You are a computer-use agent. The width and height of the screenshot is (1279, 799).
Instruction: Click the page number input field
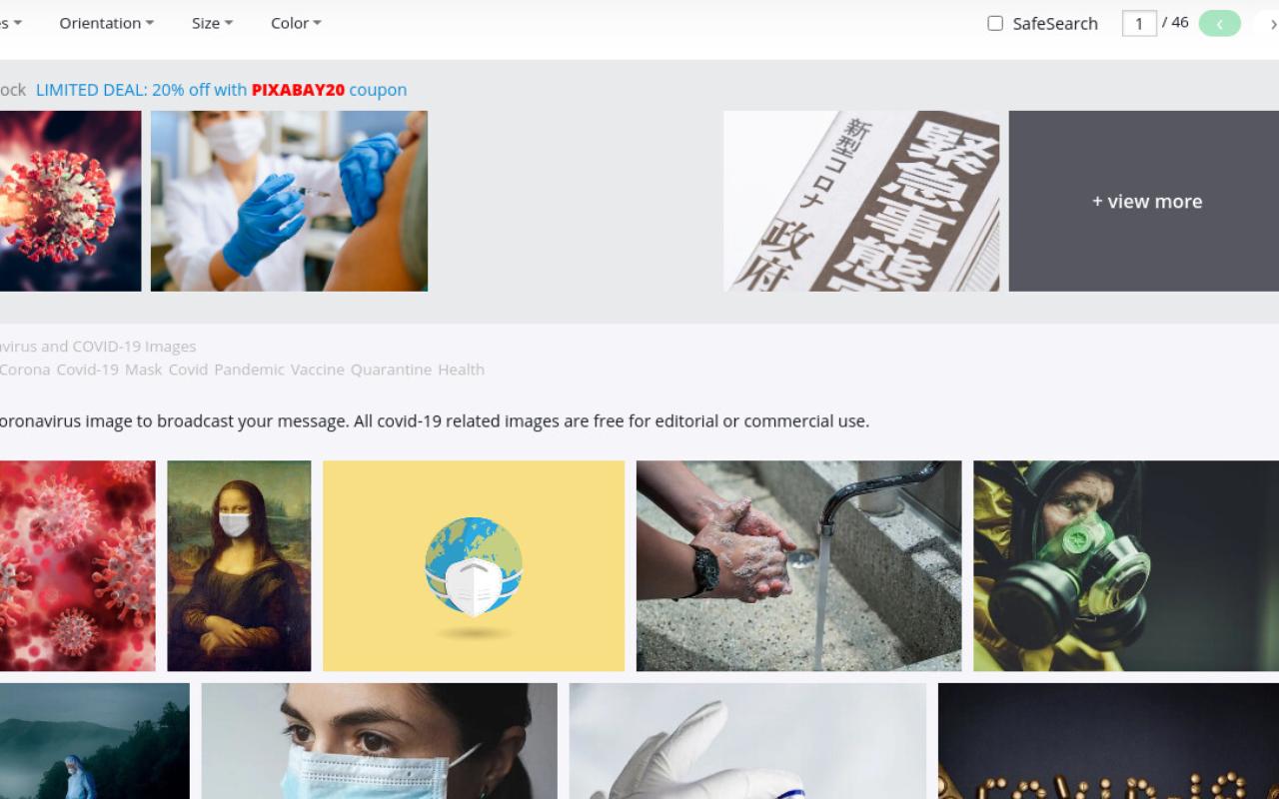point(1139,23)
